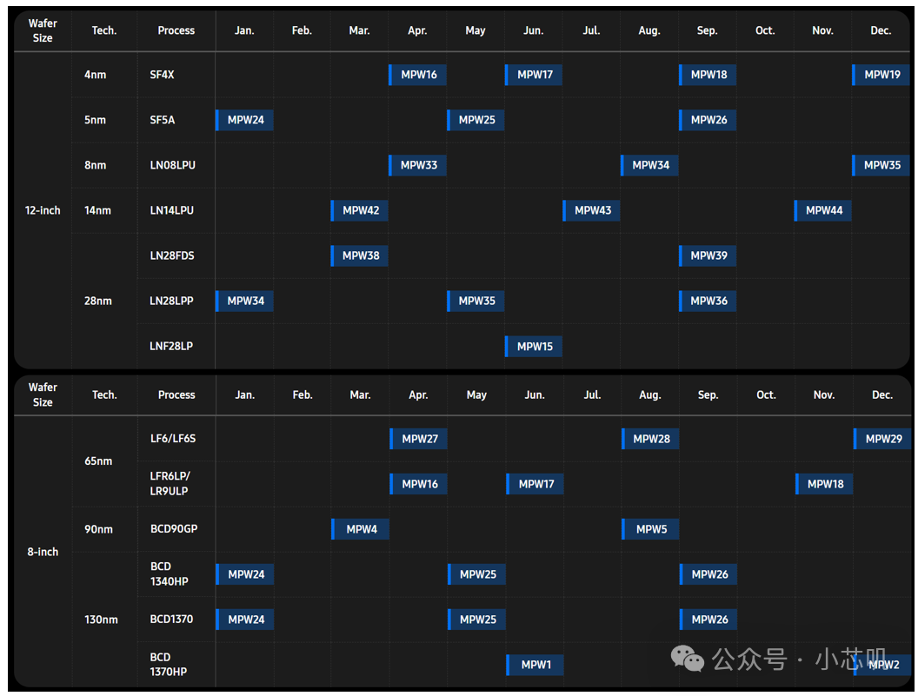
Task: Select MPW19 in the SF4X row
Action: click(x=881, y=75)
